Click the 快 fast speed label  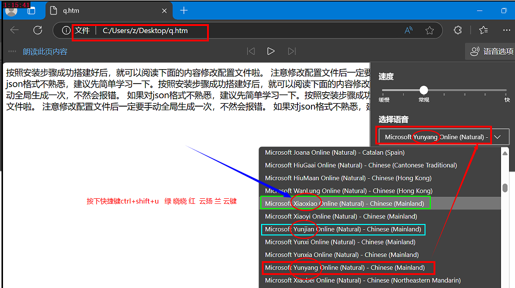coord(507,100)
